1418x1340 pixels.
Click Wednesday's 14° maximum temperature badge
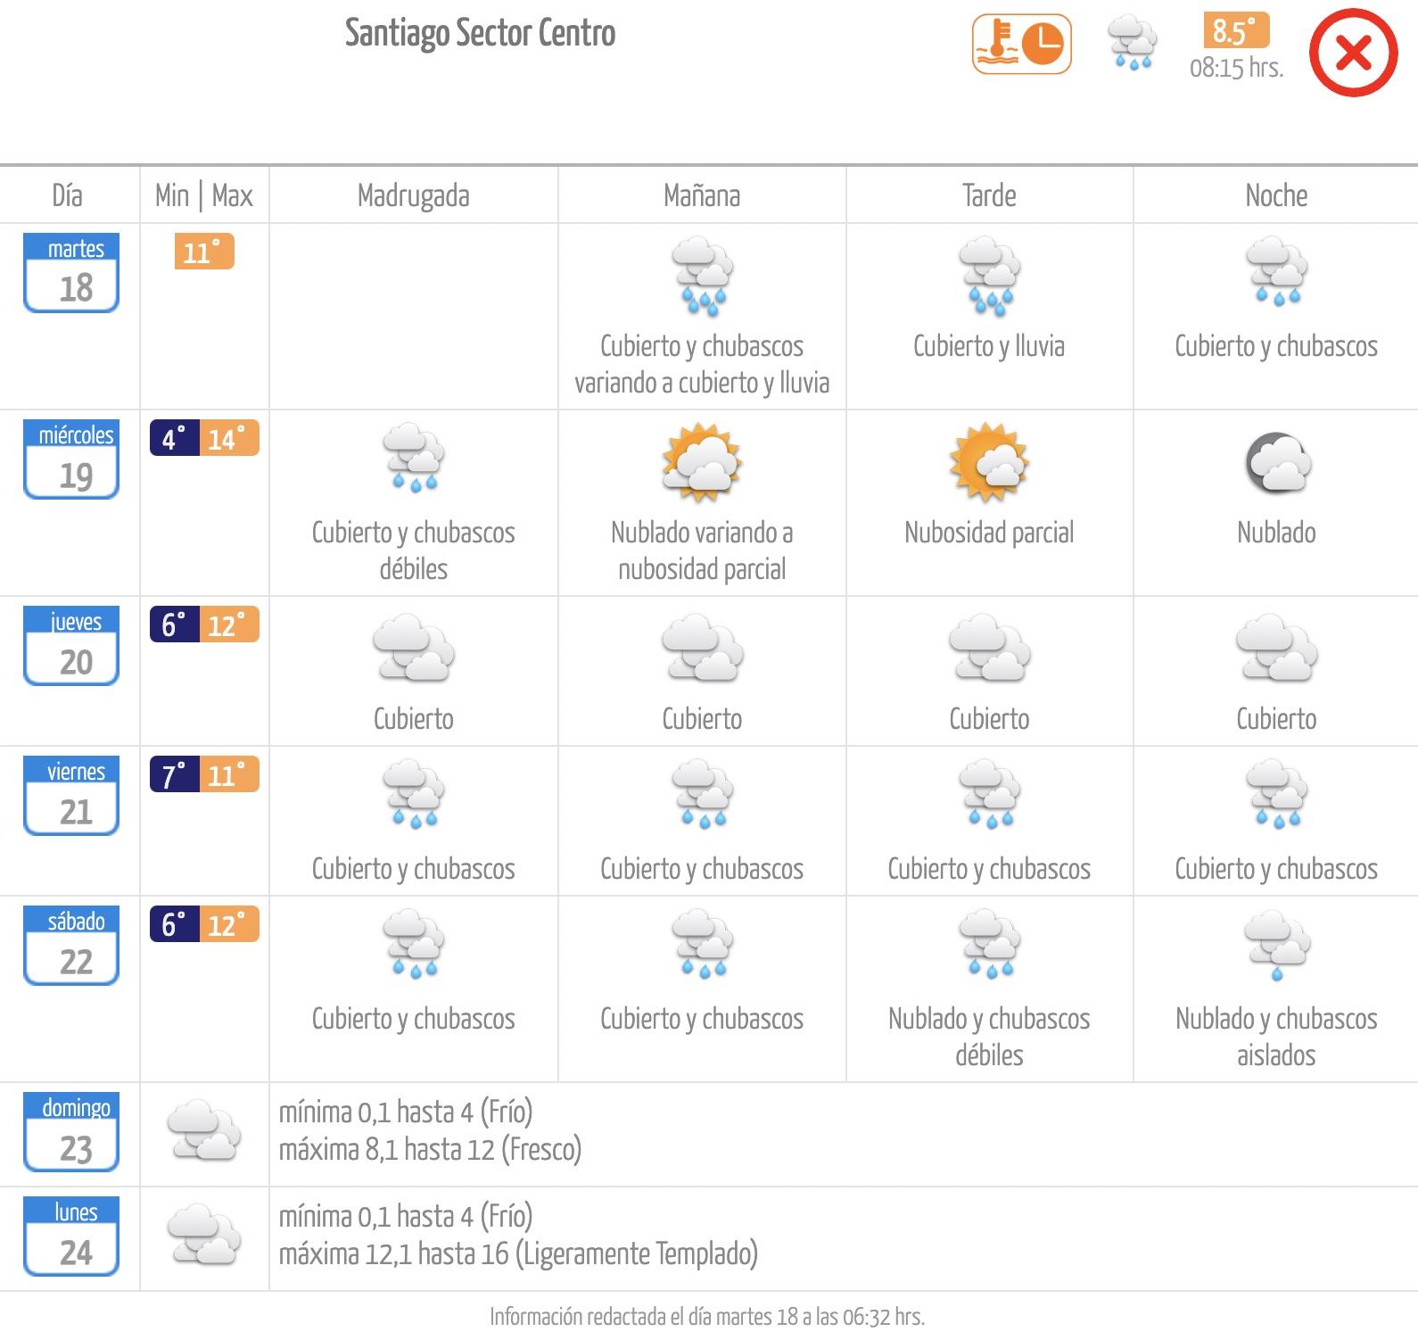coord(229,438)
